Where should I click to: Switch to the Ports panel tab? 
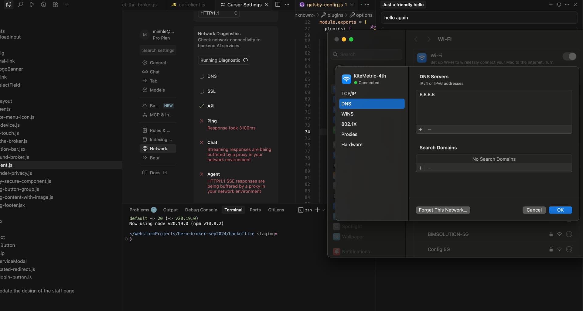click(x=255, y=210)
